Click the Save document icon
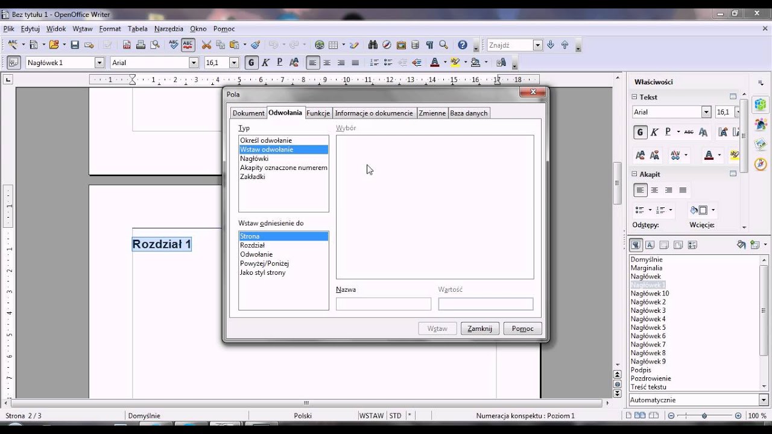Screen dimensions: 772x434 pyautogui.click(x=75, y=45)
